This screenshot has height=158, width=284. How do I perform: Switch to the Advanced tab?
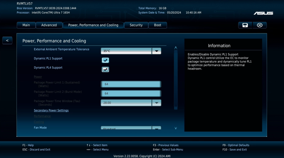pyautogui.click(x=49, y=25)
